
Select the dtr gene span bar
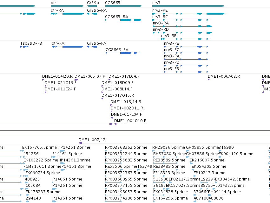coord(67,6)
